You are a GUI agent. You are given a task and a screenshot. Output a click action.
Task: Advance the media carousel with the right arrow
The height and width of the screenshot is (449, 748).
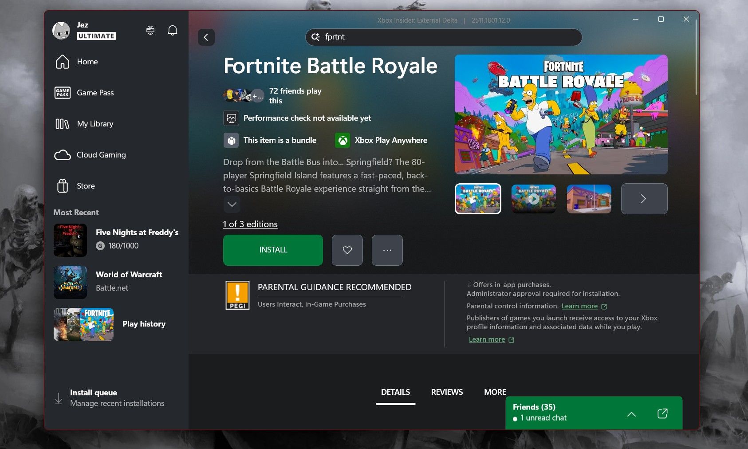644,199
